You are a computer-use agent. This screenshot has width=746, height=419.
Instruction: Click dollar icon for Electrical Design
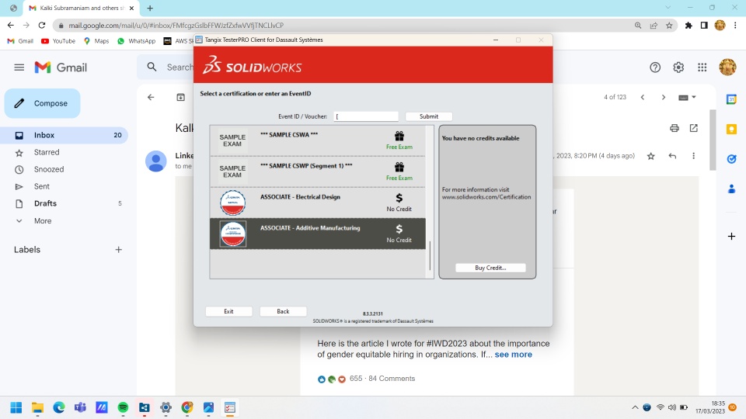[399, 198]
